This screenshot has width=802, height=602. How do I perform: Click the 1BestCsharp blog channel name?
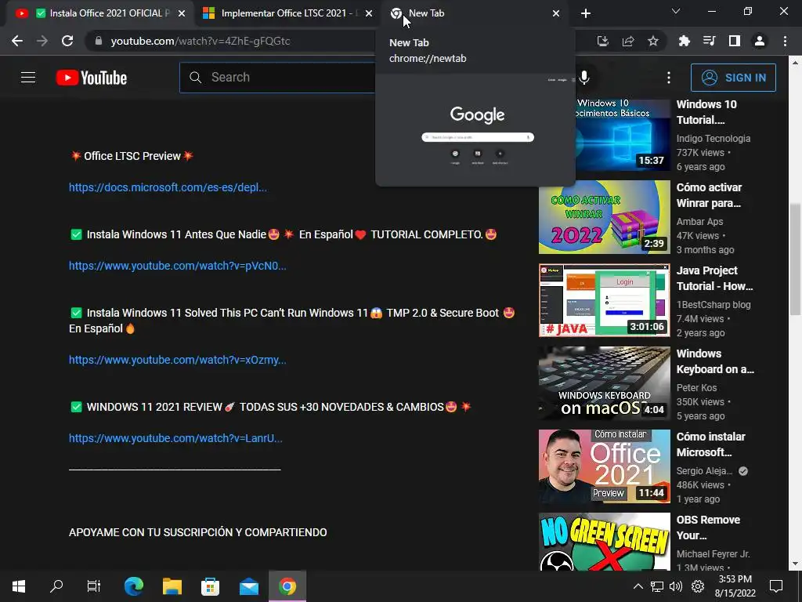713,305
